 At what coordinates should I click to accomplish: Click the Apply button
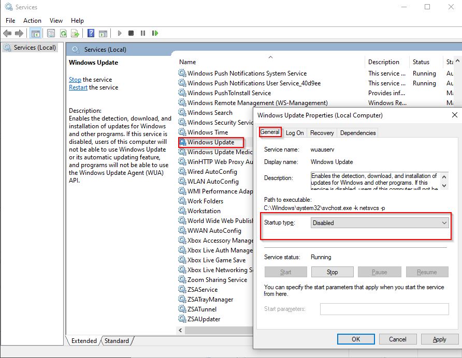[439, 339]
